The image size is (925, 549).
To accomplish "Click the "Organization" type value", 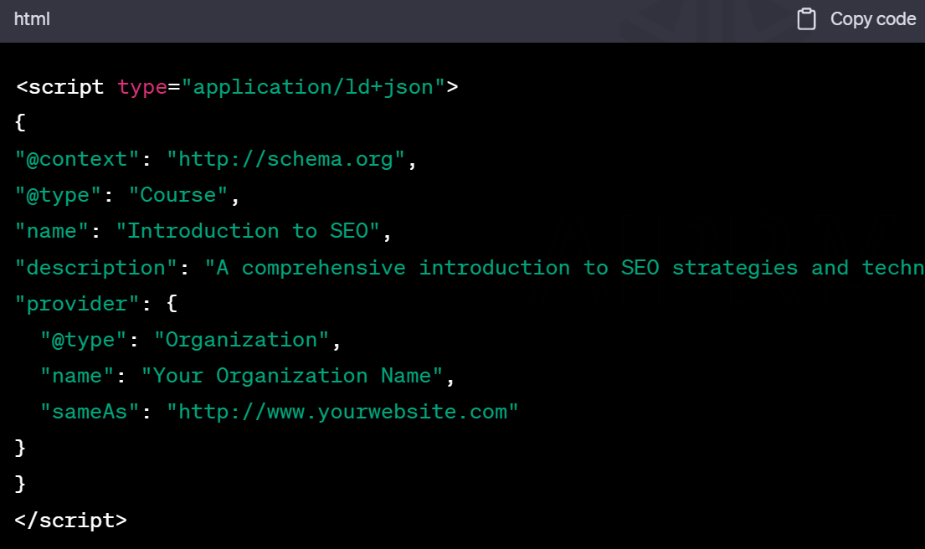I will point(242,340).
